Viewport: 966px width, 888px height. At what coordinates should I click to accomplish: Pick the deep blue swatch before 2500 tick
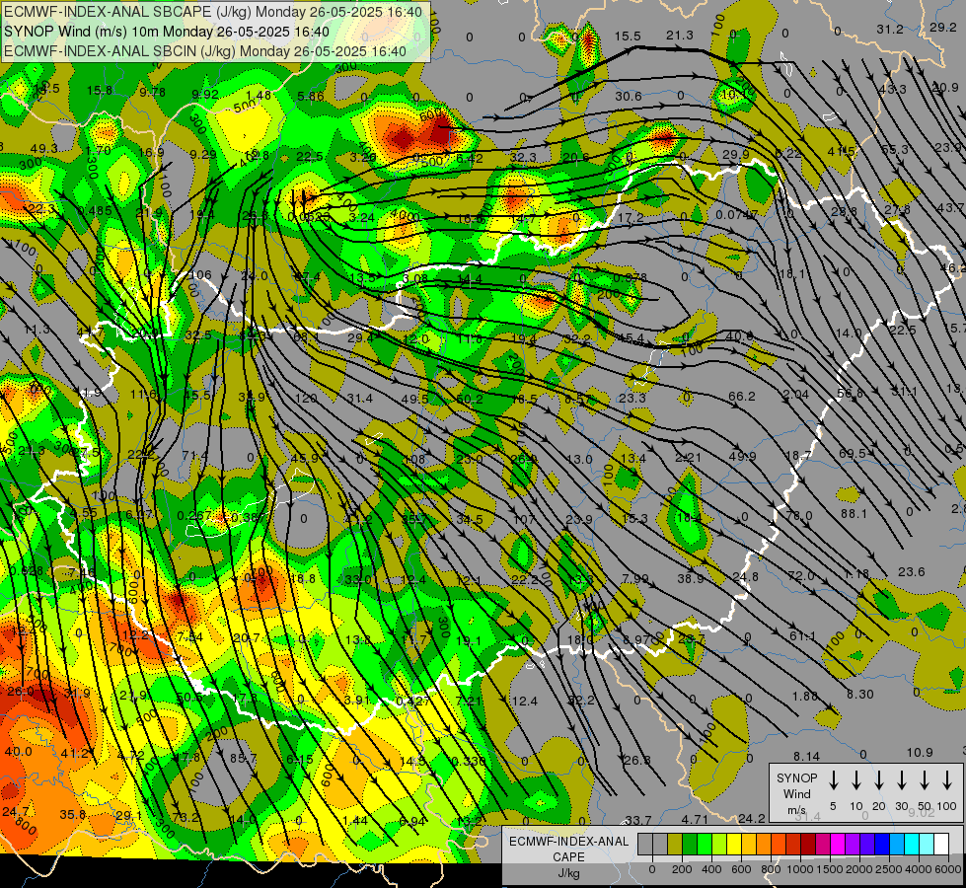882,844
